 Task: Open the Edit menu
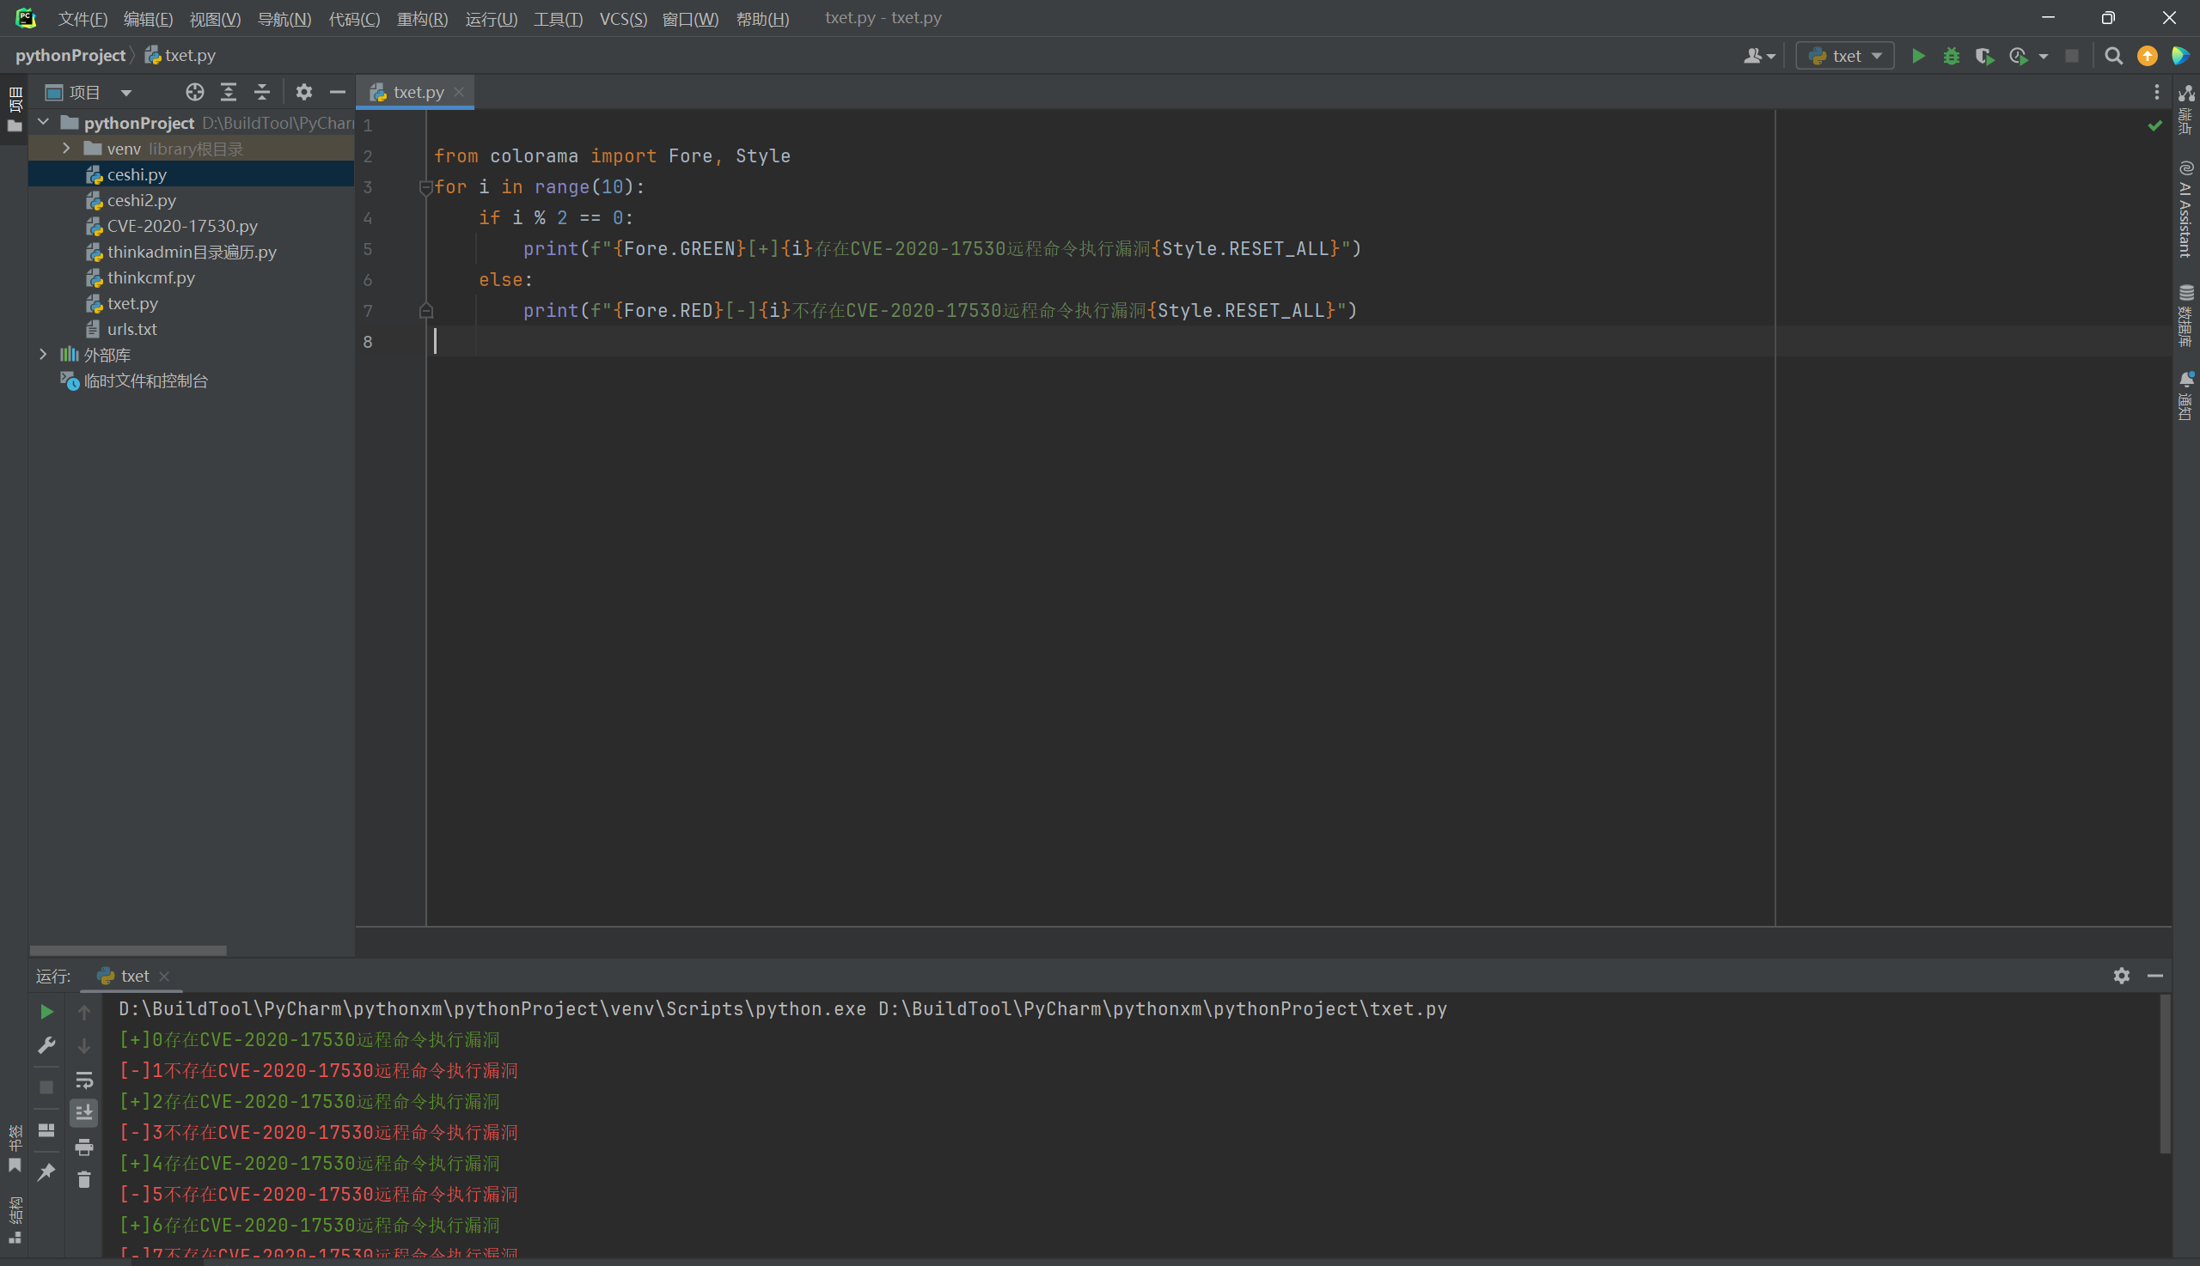[148, 18]
